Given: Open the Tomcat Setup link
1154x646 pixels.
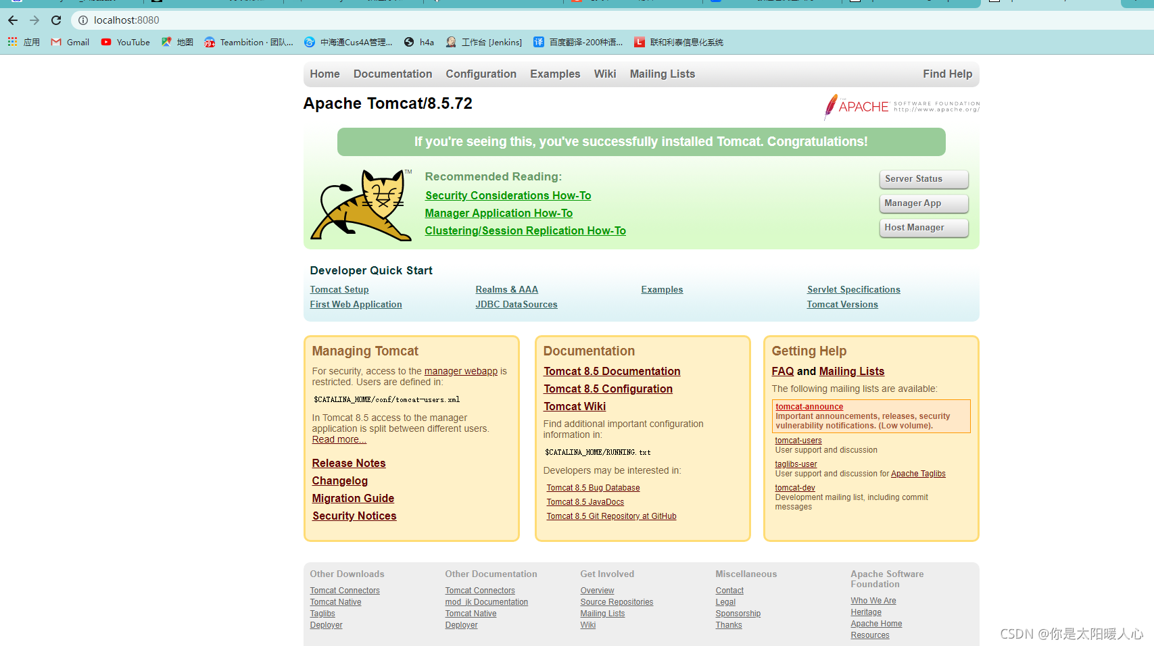Looking at the screenshot, I should [x=339, y=289].
